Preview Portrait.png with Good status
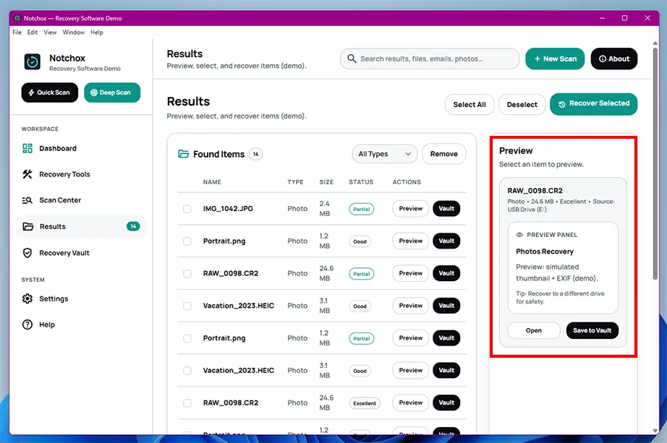This screenshot has width=667, height=443. [410, 241]
